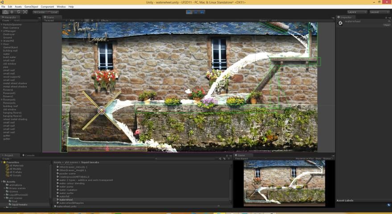
Task: Expand the Gizmos dropdown in Scene view
Action: [x=264, y=21]
